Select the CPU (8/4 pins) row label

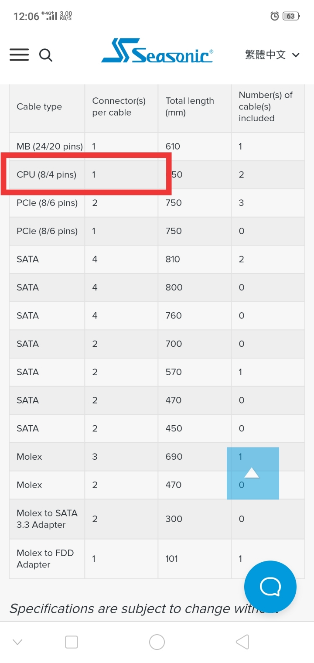pyautogui.click(x=46, y=174)
